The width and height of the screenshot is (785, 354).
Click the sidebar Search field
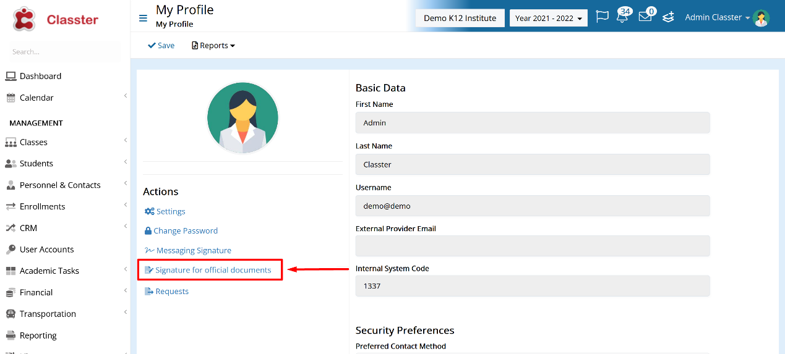click(x=65, y=52)
